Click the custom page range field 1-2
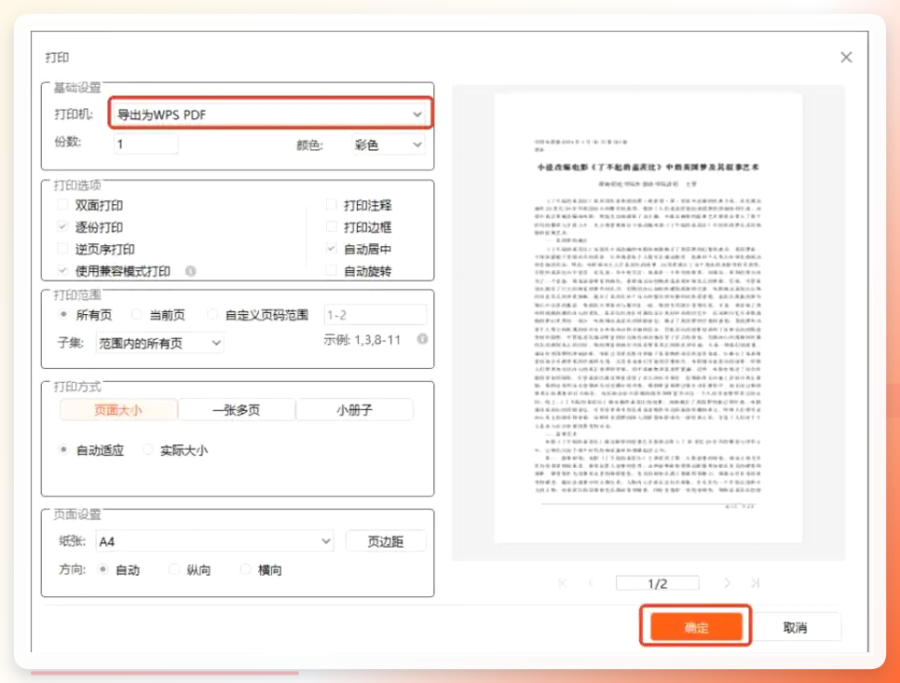The width and height of the screenshot is (900, 683). [375, 315]
